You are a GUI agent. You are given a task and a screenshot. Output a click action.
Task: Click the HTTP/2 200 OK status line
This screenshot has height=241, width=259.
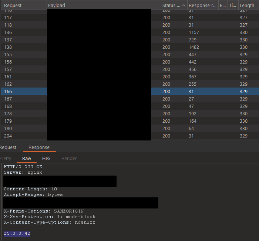coord(23,167)
